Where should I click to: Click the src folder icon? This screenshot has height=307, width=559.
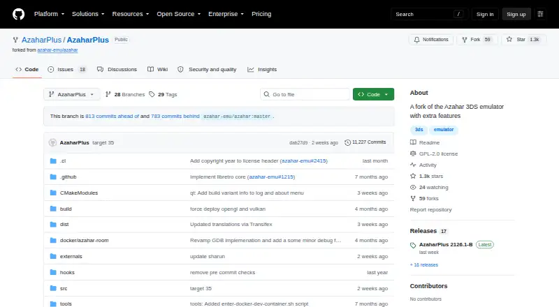click(53, 288)
